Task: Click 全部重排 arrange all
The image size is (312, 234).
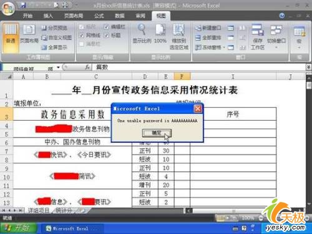Action: click(208, 38)
